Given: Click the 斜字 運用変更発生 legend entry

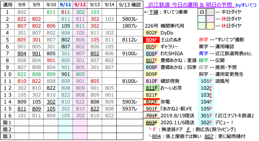Looking at the screenshot, I should coord(221,74).
